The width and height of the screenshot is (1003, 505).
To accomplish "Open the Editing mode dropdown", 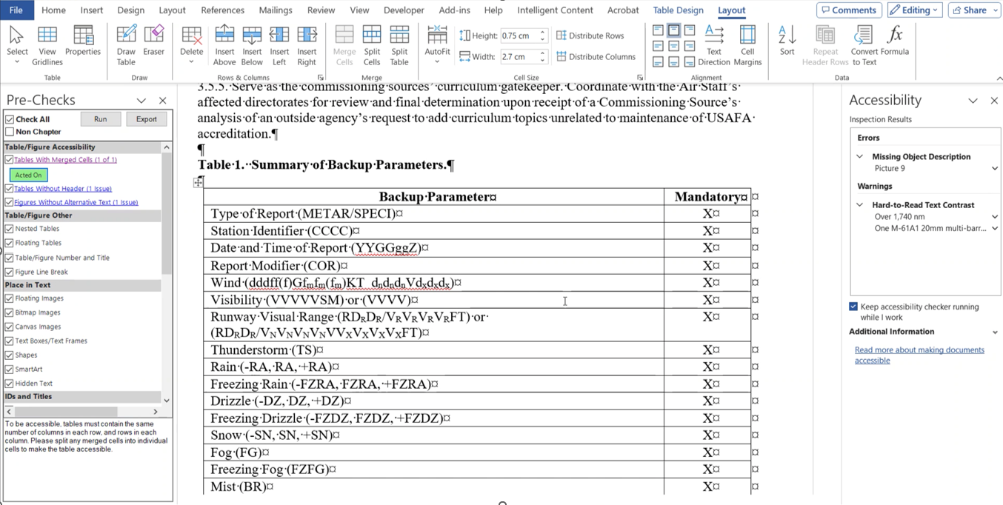I will [914, 10].
